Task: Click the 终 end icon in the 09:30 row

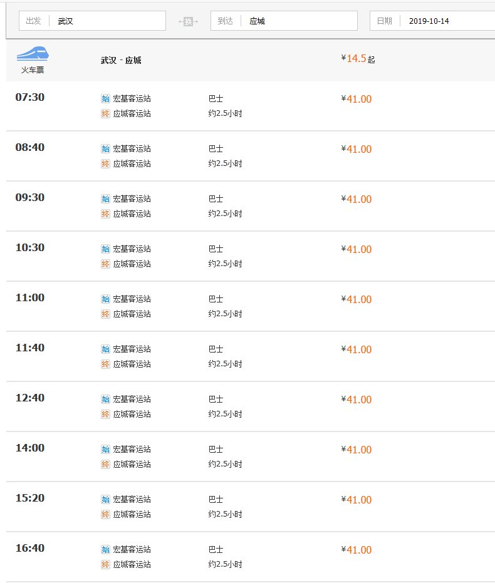Action: point(105,214)
